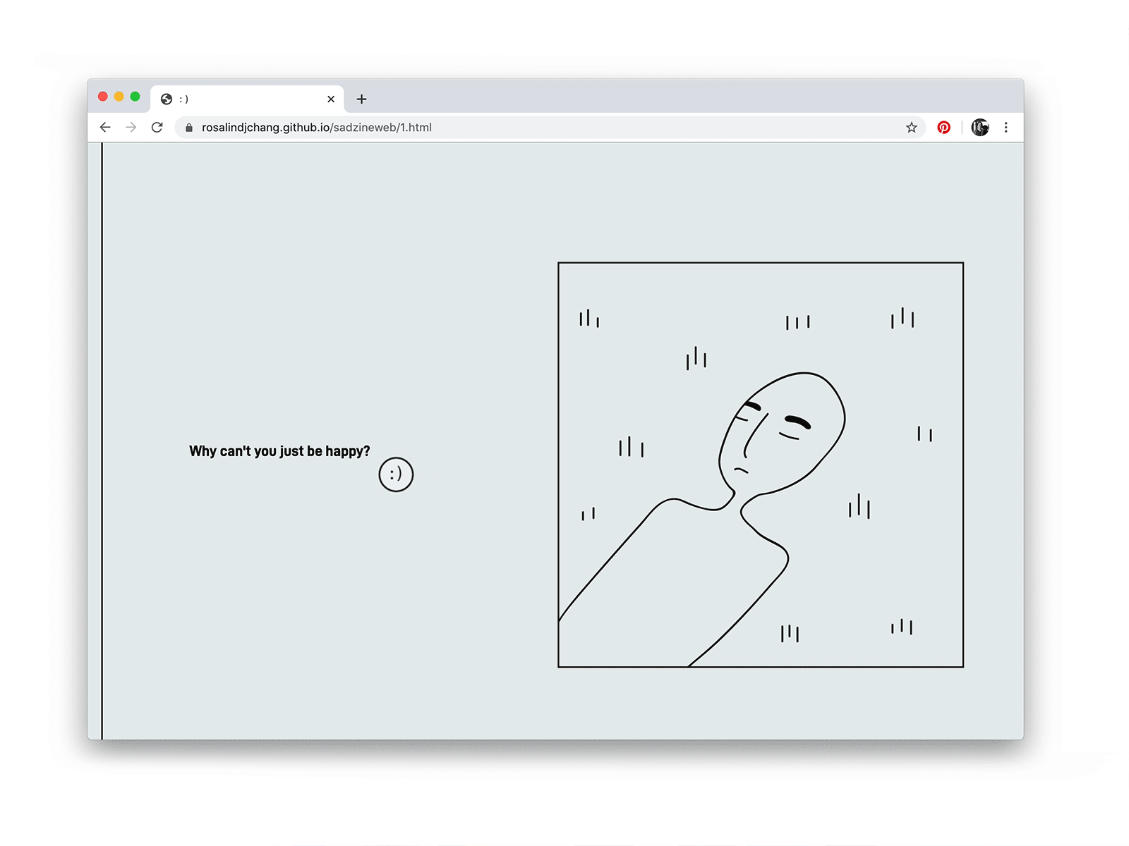Click the red close window button
Screen dimensions: 1129x846
(103, 97)
